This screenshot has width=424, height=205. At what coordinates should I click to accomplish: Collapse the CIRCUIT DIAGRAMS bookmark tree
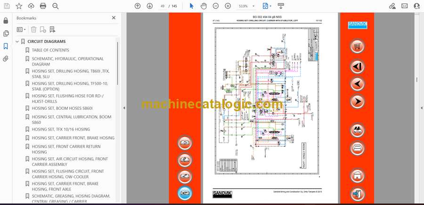pyautogui.click(x=17, y=41)
